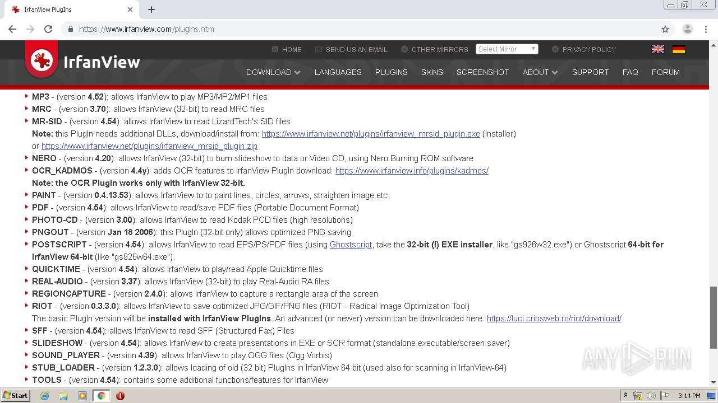The height and width of the screenshot is (403, 718).
Task: Click the 'RIOT' plugin name
Action: 42,306
